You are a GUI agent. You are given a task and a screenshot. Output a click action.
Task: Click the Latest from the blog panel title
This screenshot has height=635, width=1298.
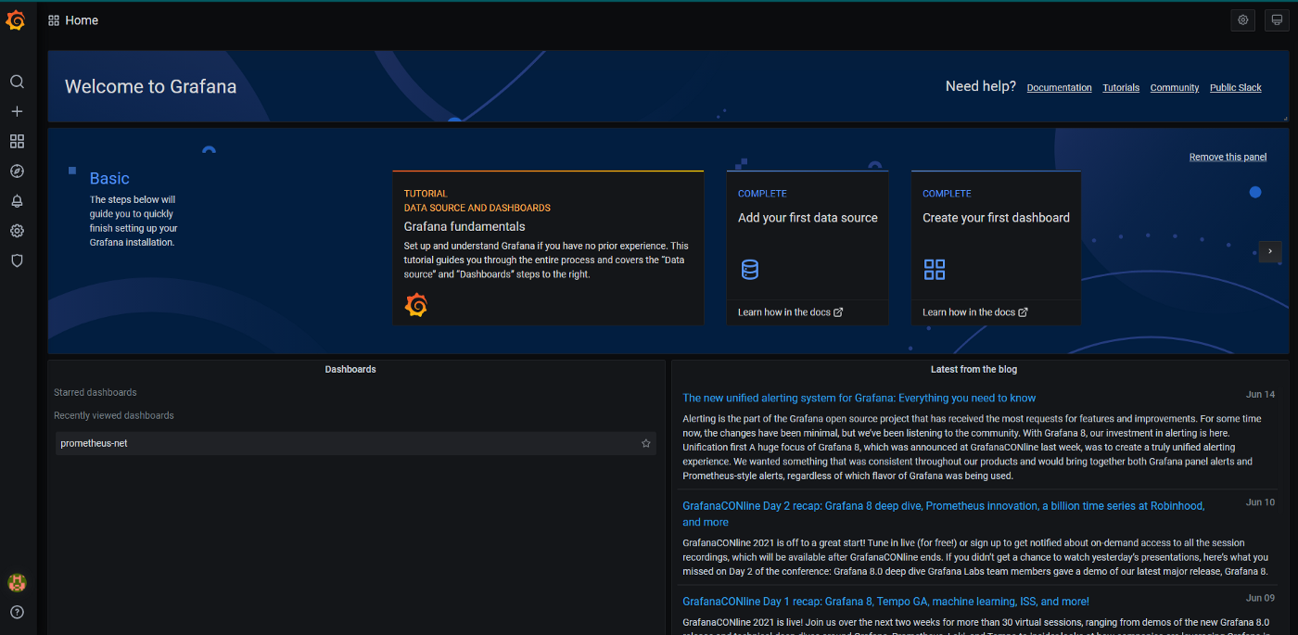pyautogui.click(x=973, y=369)
